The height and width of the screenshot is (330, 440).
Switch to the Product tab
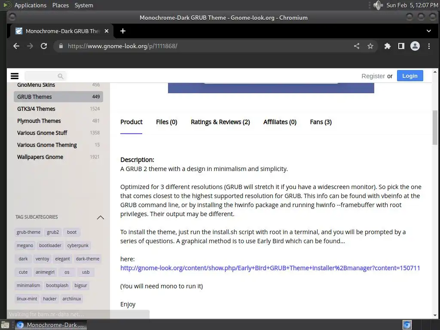click(x=131, y=122)
